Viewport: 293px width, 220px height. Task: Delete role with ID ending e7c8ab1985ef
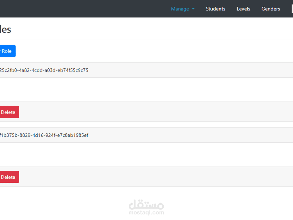9,177
